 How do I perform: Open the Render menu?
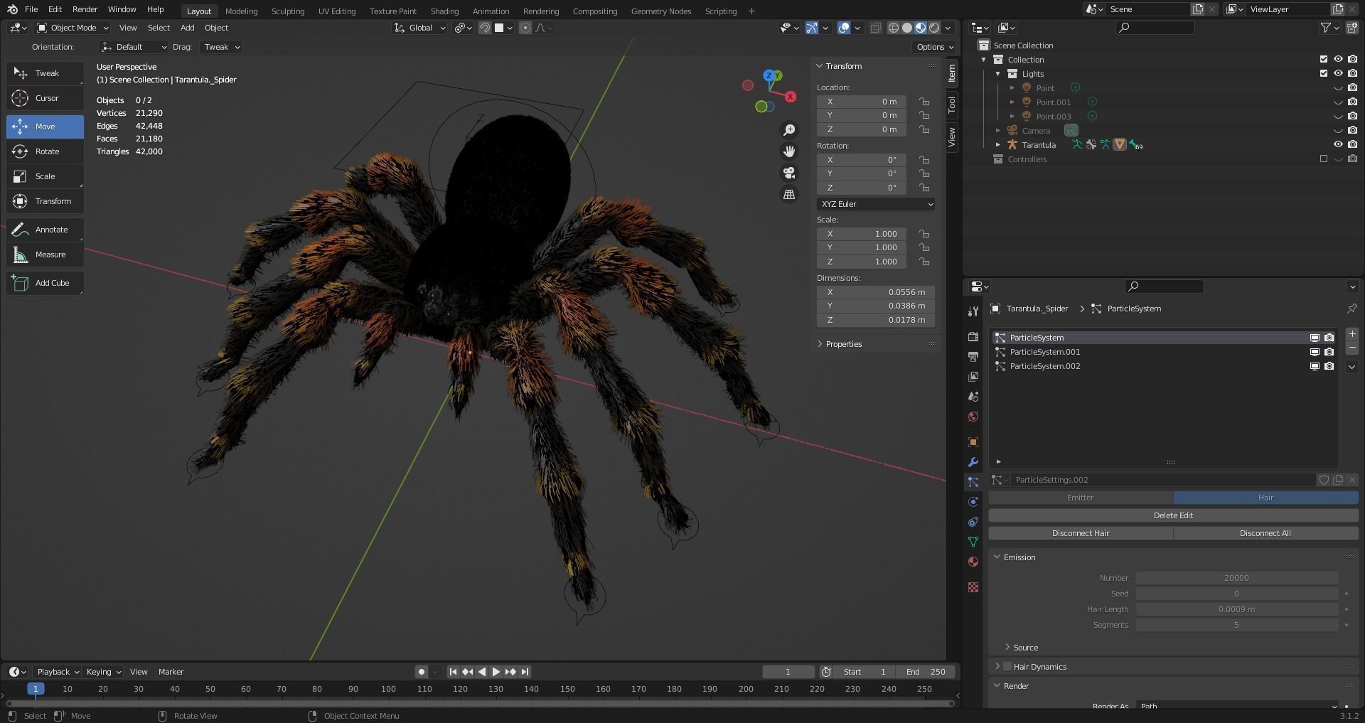pyautogui.click(x=85, y=9)
